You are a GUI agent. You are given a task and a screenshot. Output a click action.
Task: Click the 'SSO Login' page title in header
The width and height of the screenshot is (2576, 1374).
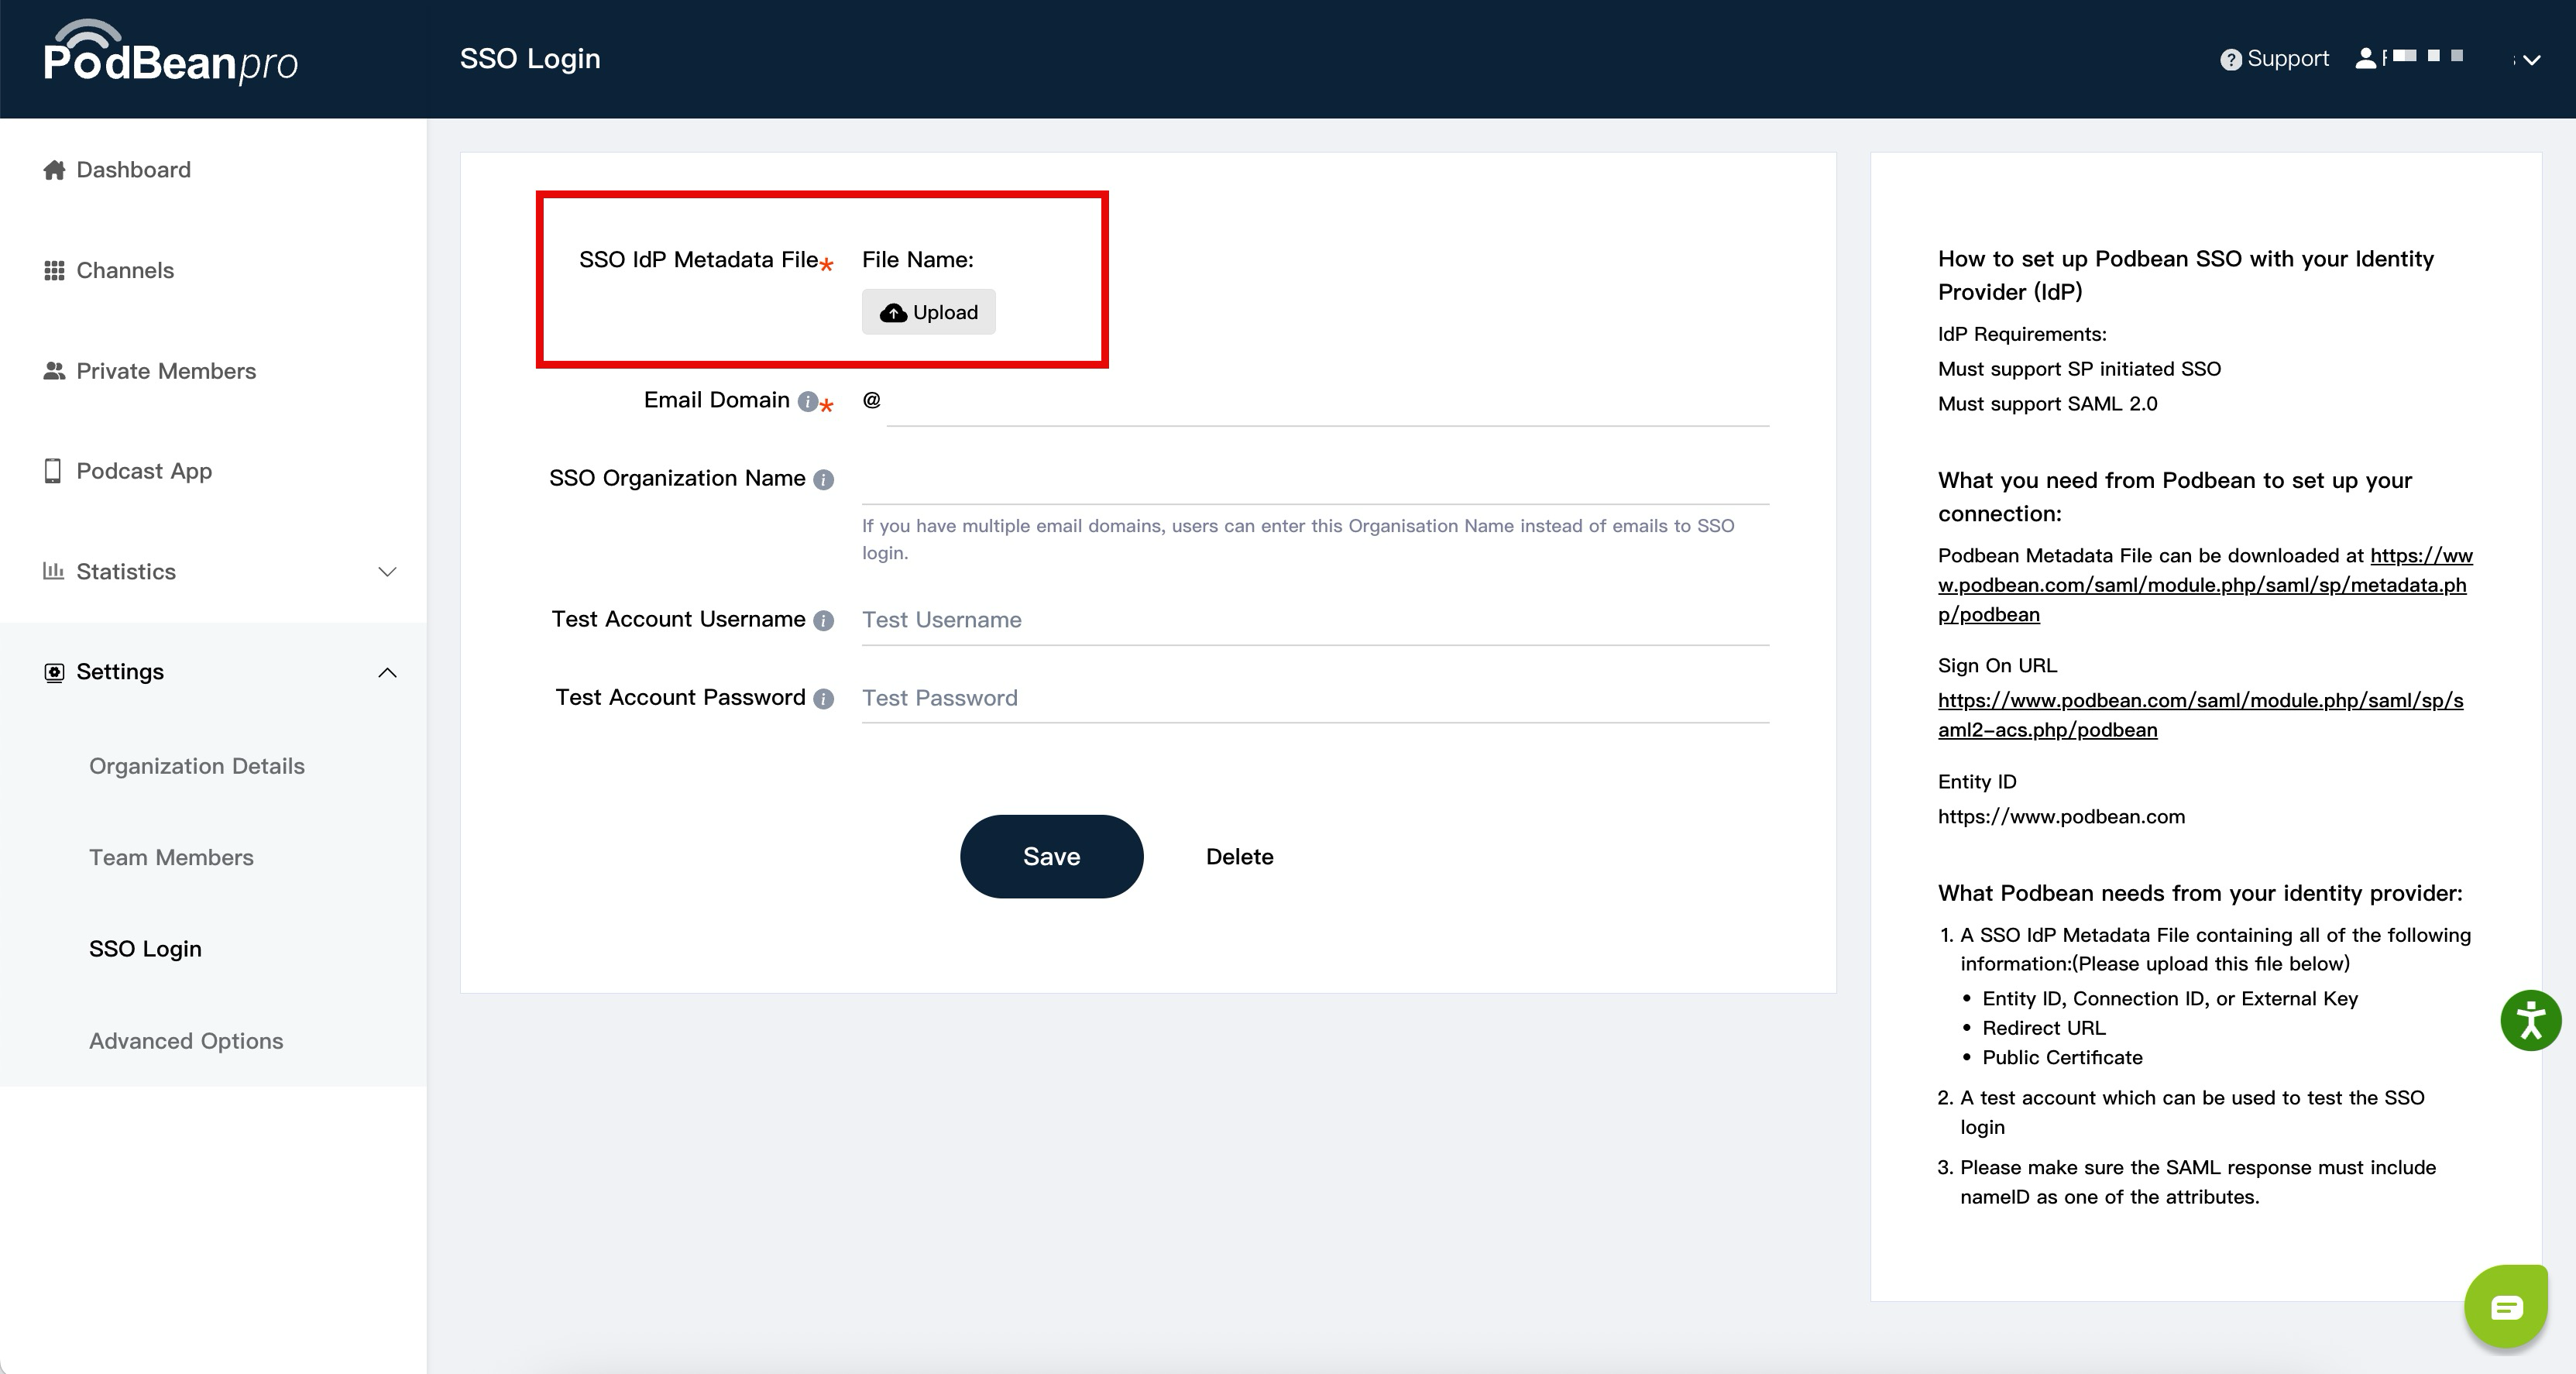tap(530, 59)
